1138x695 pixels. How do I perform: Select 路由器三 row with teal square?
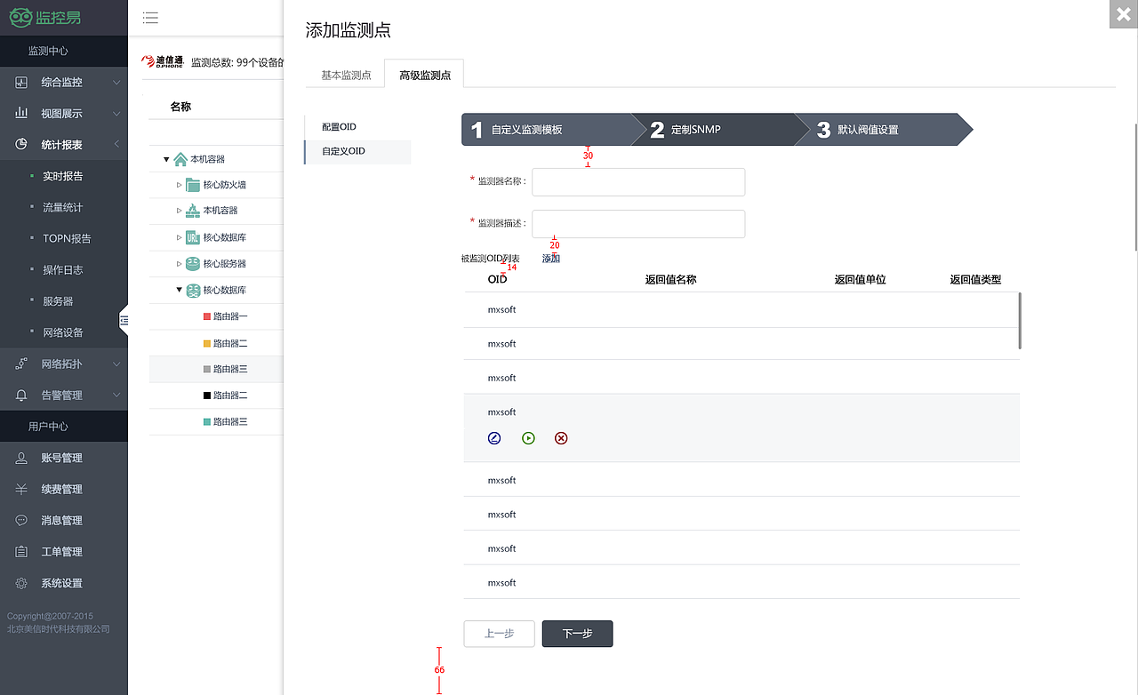[x=216, y=422]
